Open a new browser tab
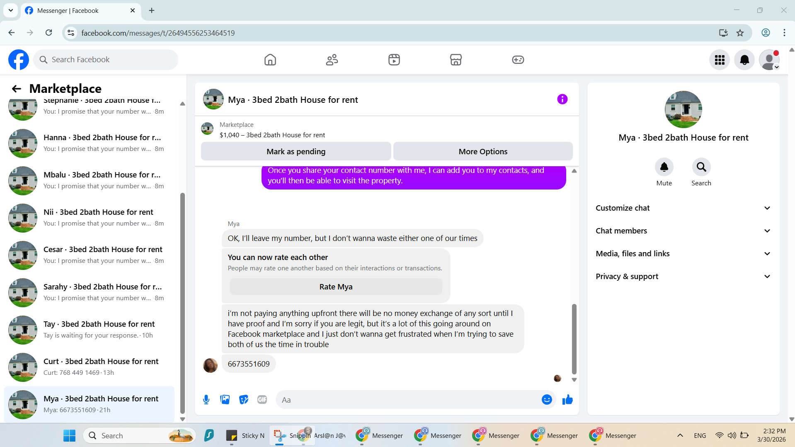 pos(152,10)
